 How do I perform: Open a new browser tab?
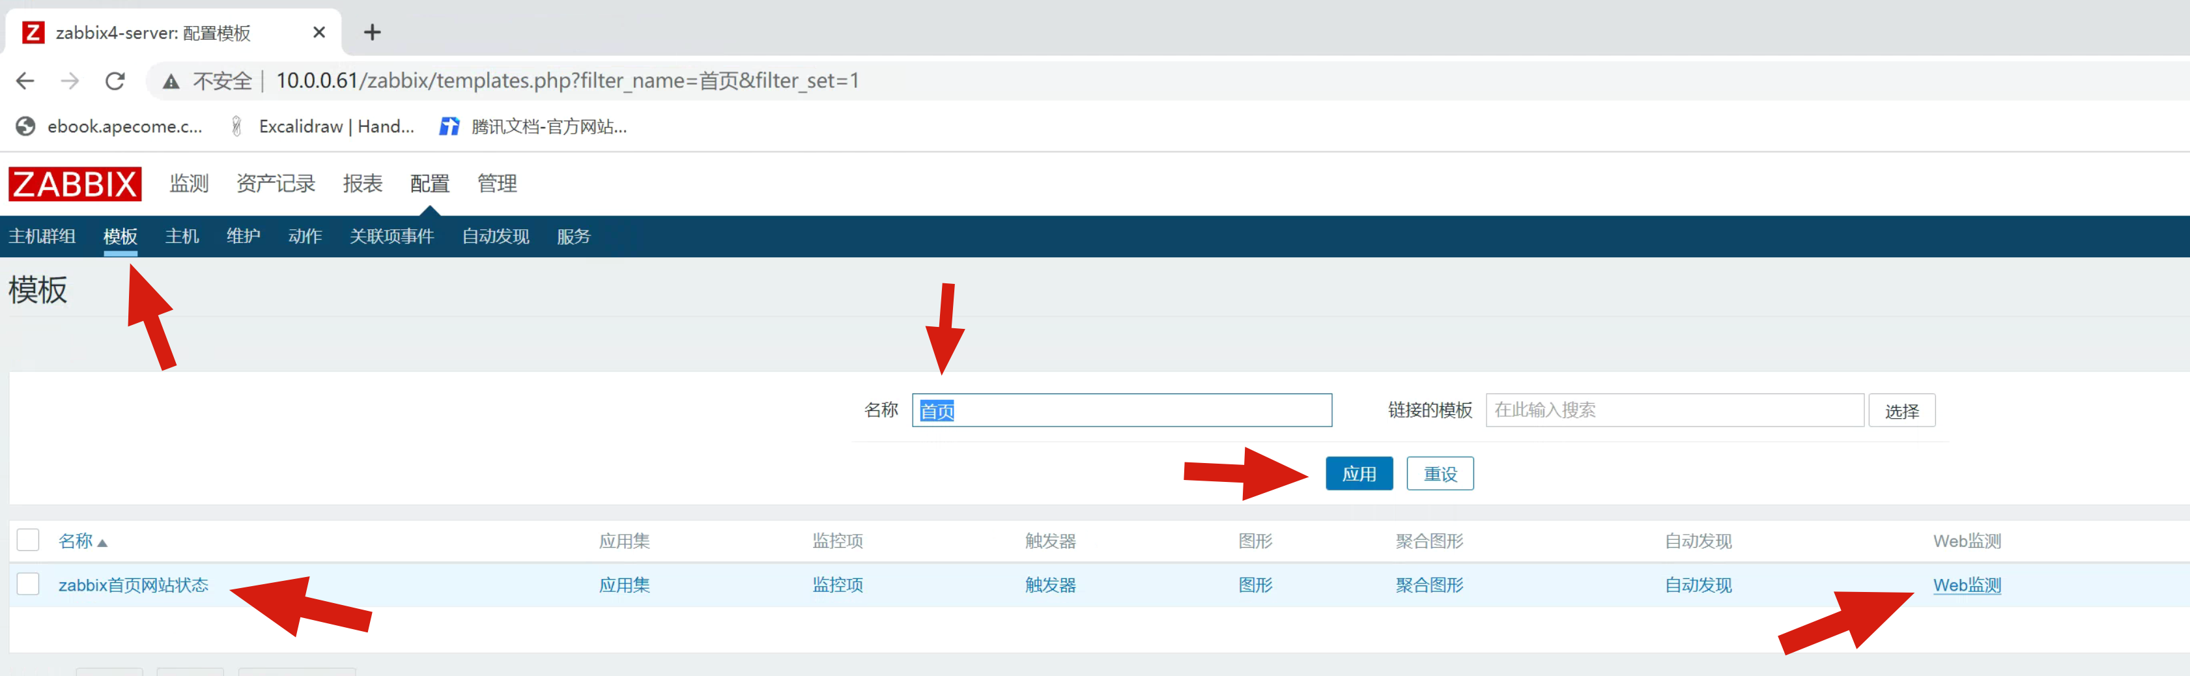point(371,33)
